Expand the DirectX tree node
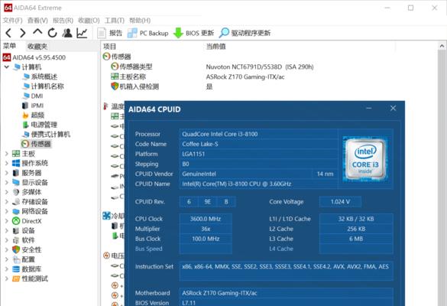The image size is (447, 306). (7, 221)
